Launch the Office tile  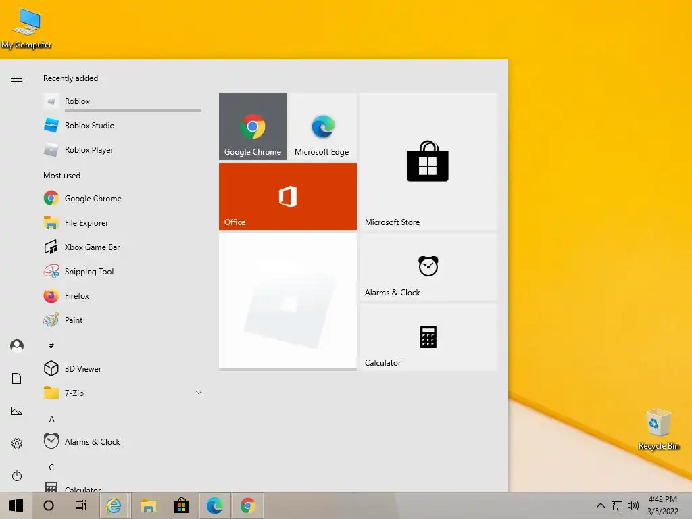coord(288,197)
